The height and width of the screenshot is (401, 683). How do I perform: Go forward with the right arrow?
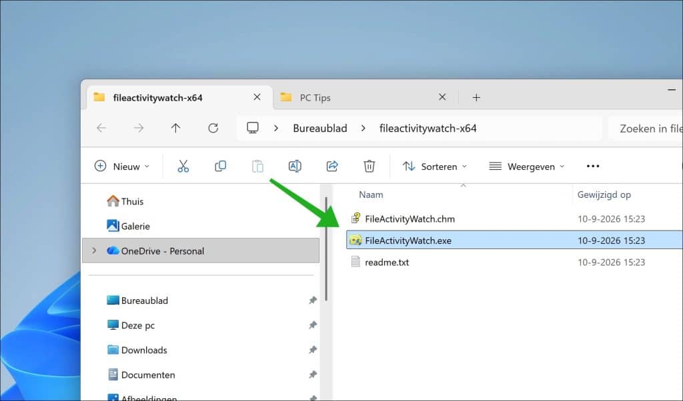[x=139, y=128]
